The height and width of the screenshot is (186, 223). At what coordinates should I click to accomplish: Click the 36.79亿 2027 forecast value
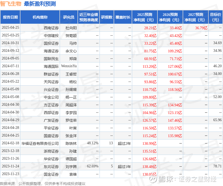coord(201,28)
